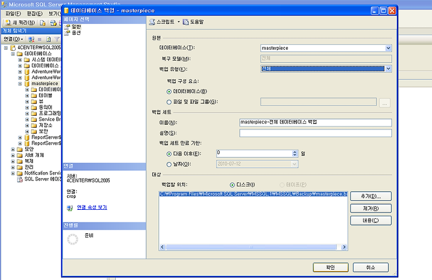This screenshot has height=280, width=432.
Task: Collapse the masterpiece database node
Action: pos(20,84)
